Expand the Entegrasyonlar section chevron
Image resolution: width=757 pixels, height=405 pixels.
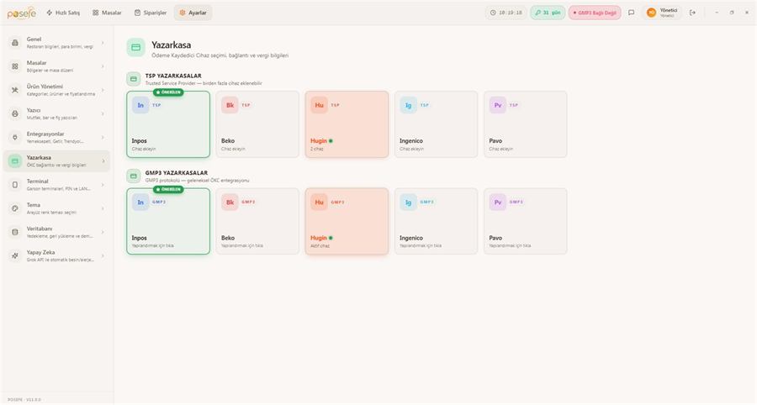pos(103,138)
